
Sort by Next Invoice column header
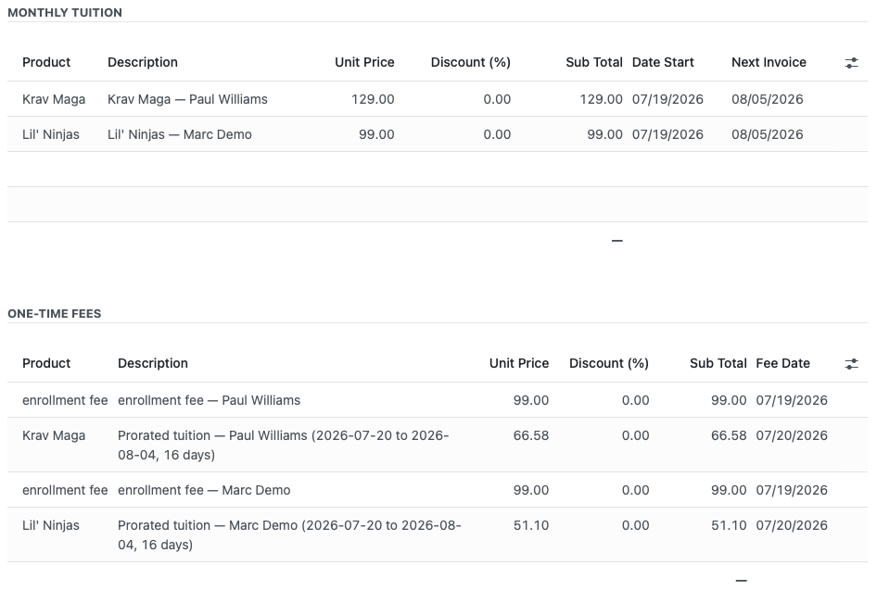click(769, 62)
